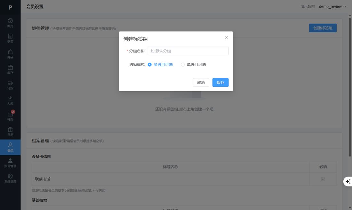Open the 商品 products sidebar icon

coord(10,54)
